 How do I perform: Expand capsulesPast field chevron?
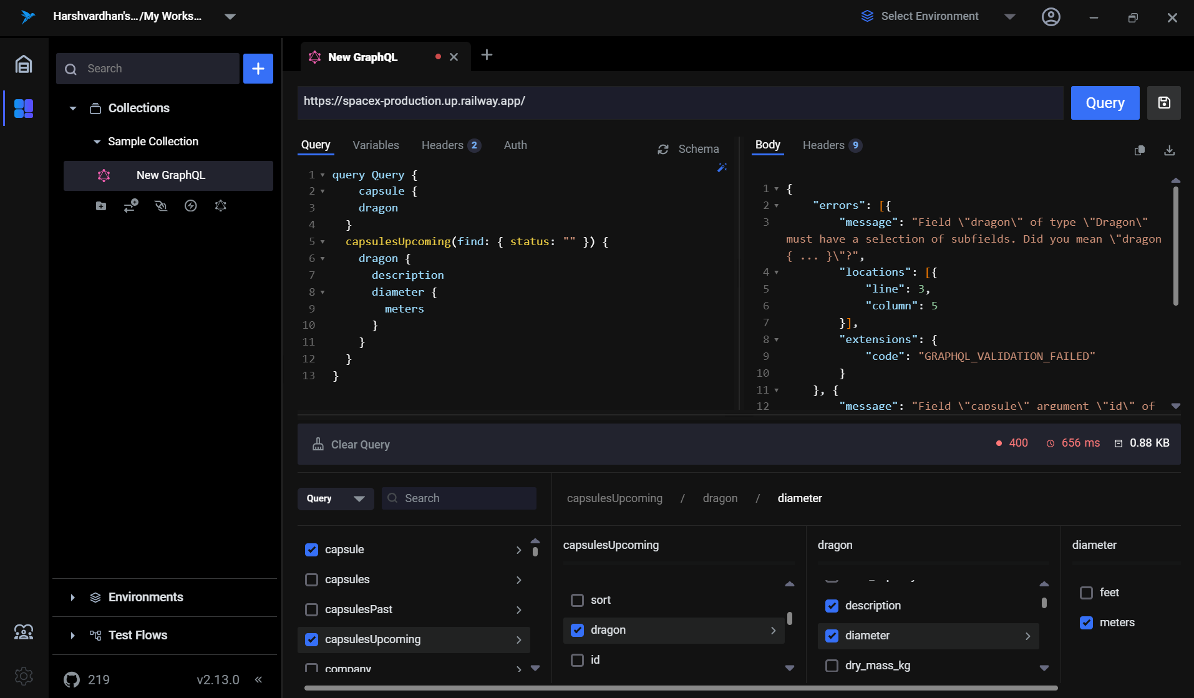click(519, 609)
